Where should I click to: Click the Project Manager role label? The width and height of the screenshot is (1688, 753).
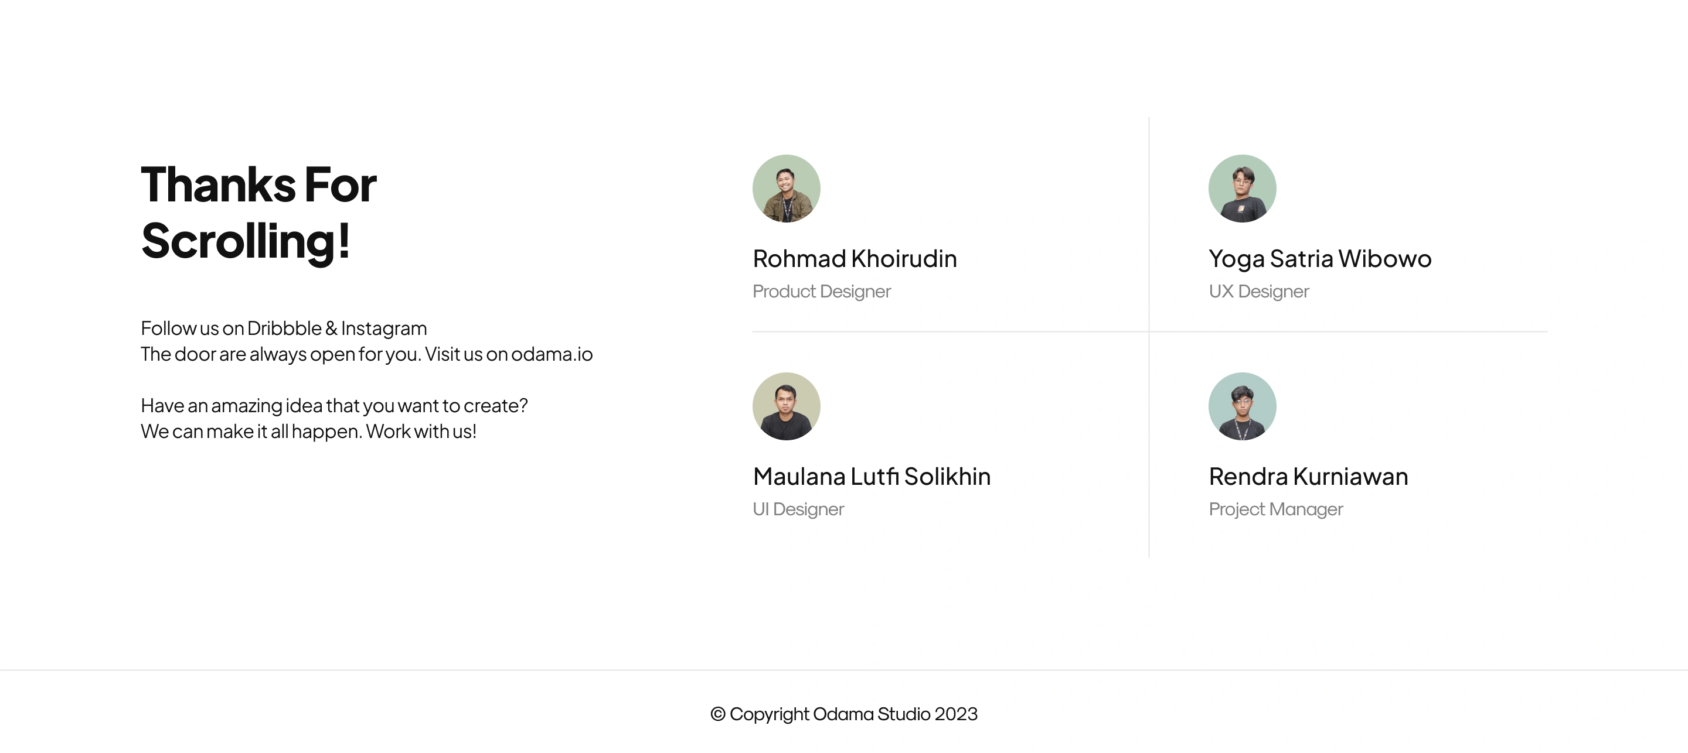coord(1276,509)
